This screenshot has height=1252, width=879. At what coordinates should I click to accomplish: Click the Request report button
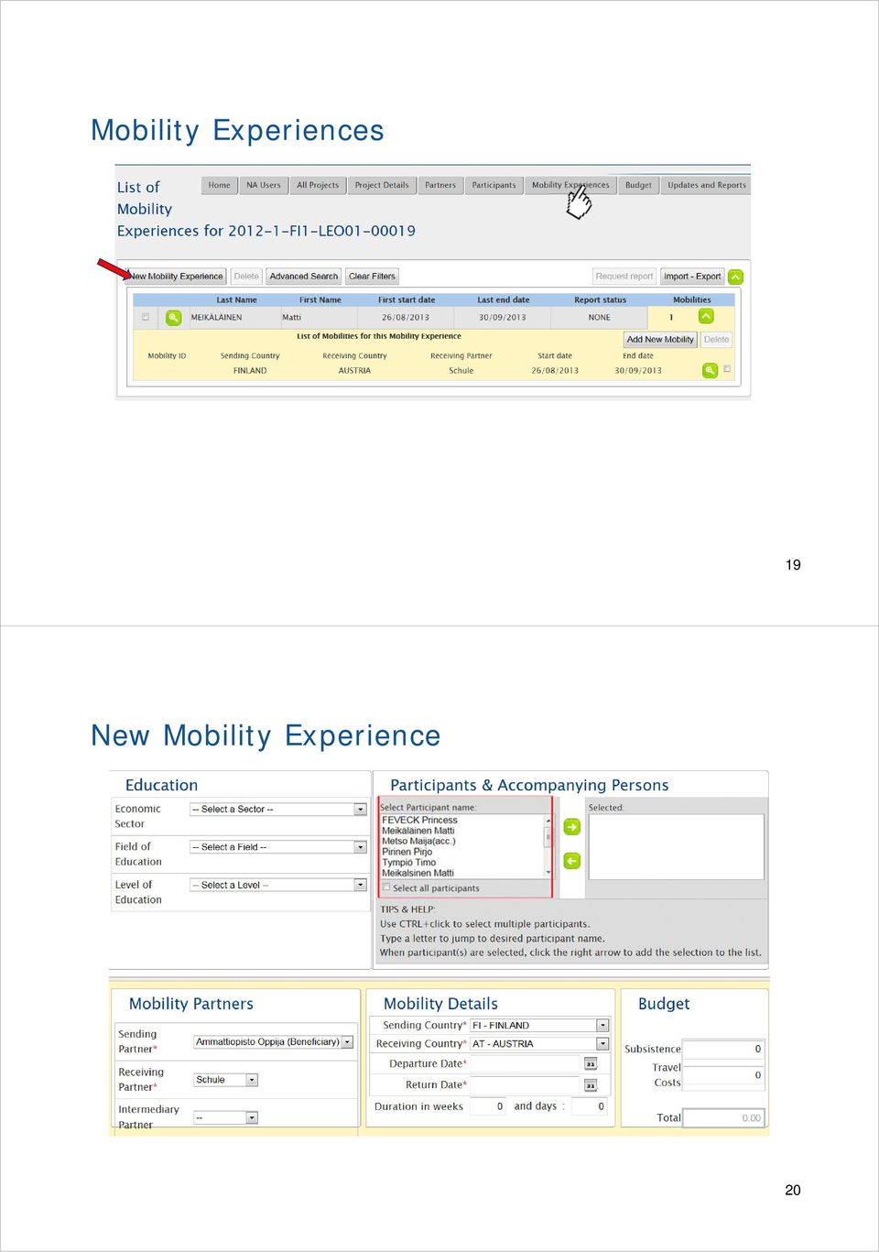pyautogui.click(x=624, y=277)
